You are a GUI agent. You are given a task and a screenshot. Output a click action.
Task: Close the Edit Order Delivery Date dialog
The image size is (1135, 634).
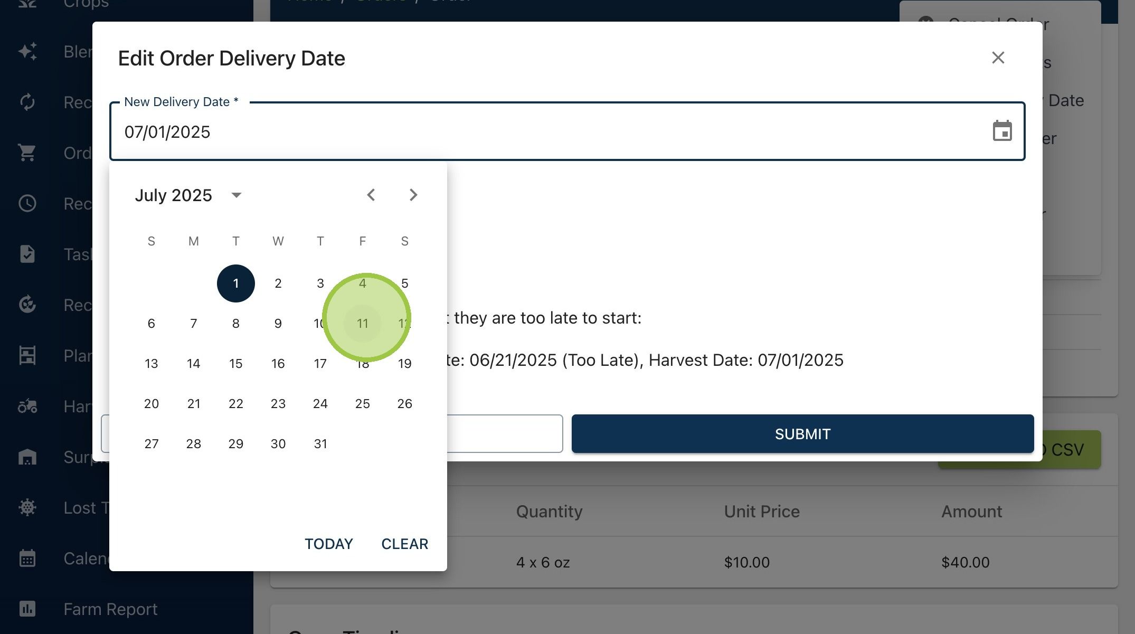[998, 58]
